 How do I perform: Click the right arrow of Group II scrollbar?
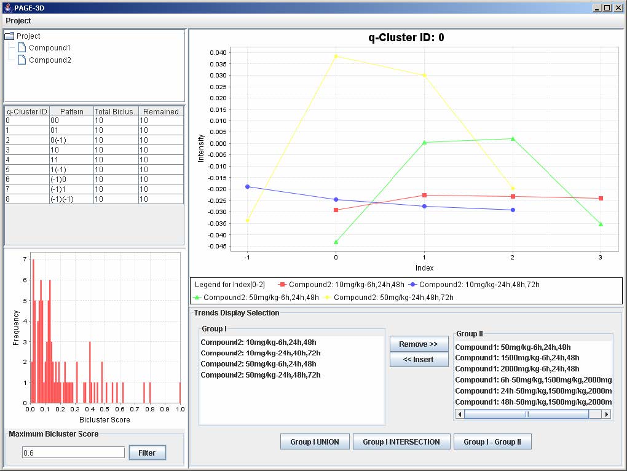pyautogui.click(x=607, y=414)
